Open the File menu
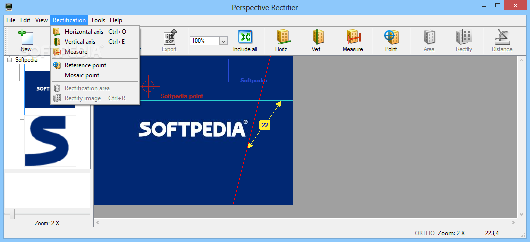Viewport: 530px width, 242px height. click(x=11, y=20)
